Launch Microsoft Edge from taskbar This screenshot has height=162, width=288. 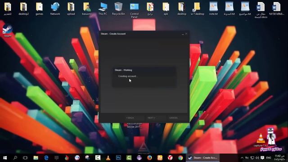[x=46, y=158]
